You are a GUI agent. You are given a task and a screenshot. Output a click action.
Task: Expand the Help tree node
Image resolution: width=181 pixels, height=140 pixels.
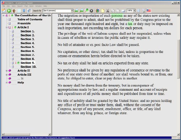pyautogui.click(x=7, y=83)
